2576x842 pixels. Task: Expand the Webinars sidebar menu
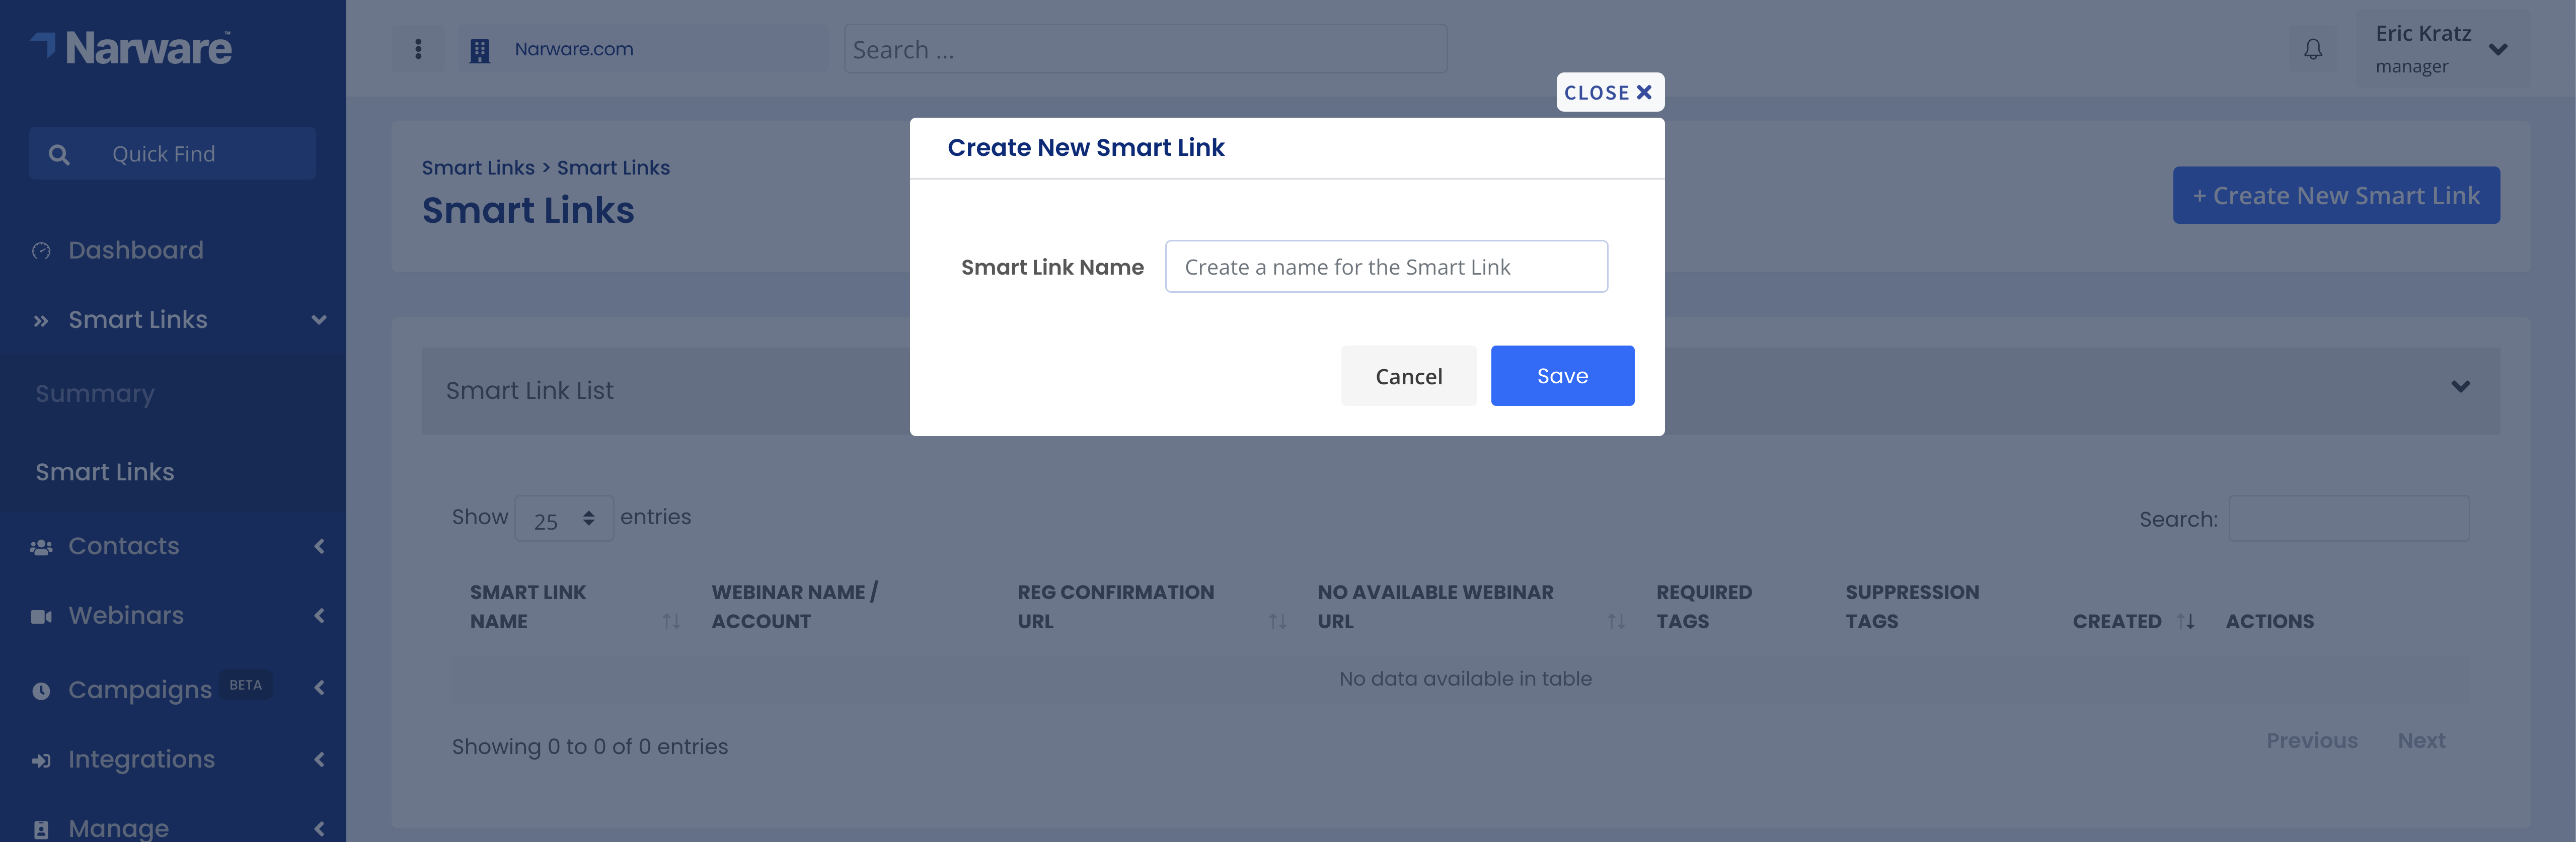[173, 615]
